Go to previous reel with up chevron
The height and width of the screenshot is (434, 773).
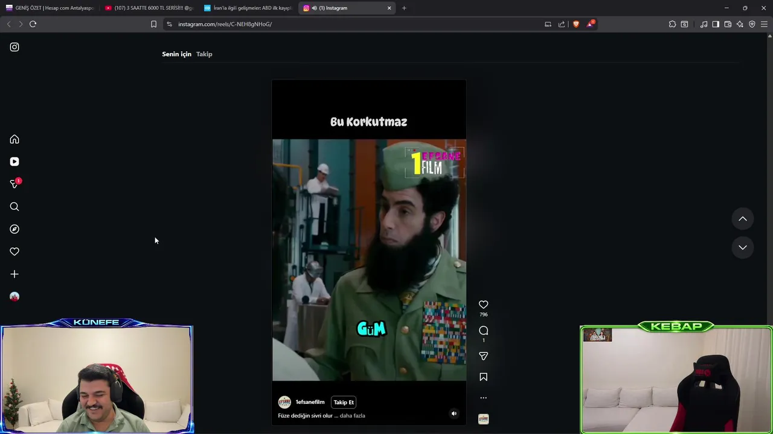pyautogui.click(x=743, y=219)
